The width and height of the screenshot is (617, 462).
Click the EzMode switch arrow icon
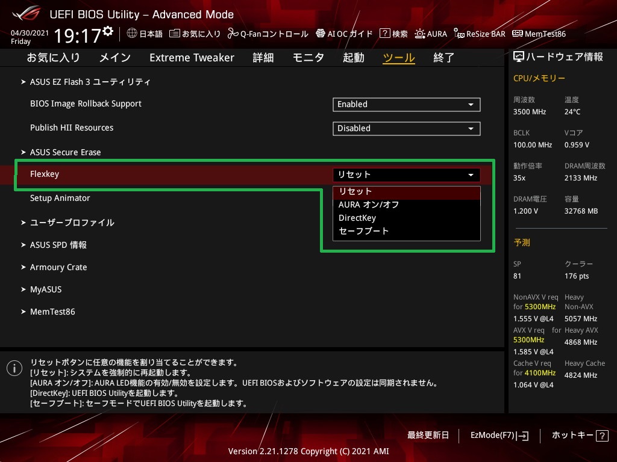[523, 436]
